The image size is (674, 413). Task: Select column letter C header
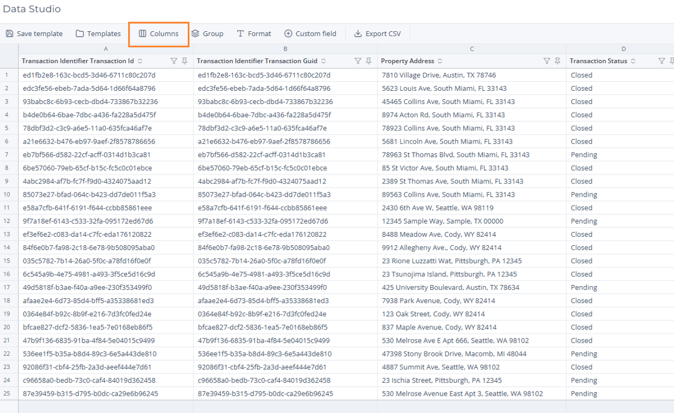(472, 49)
